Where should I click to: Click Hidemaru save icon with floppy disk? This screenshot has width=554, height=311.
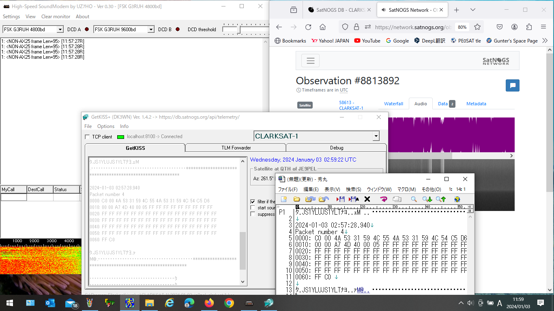click(x=341, y=199)
